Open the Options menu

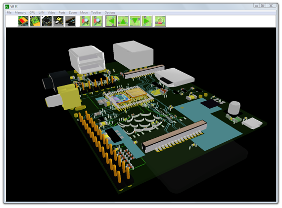click(110, 12)
